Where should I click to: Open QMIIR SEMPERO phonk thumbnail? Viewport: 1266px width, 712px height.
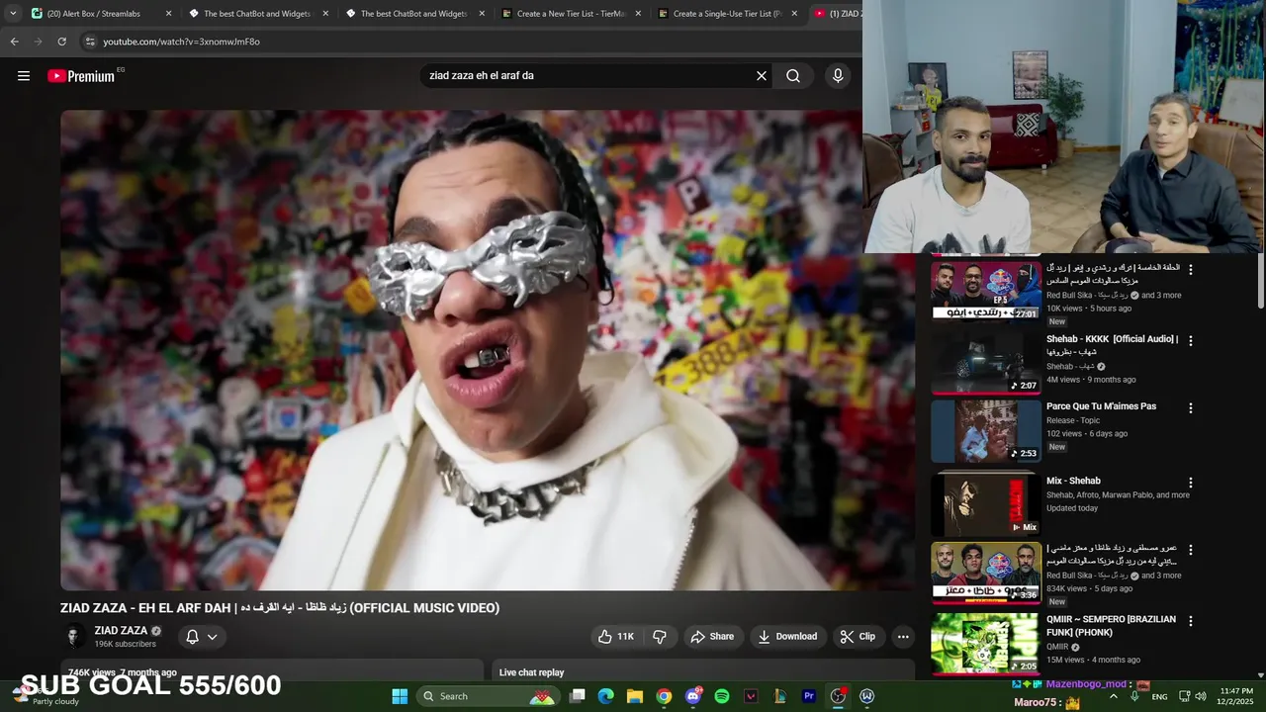click(x=986, y=644)
